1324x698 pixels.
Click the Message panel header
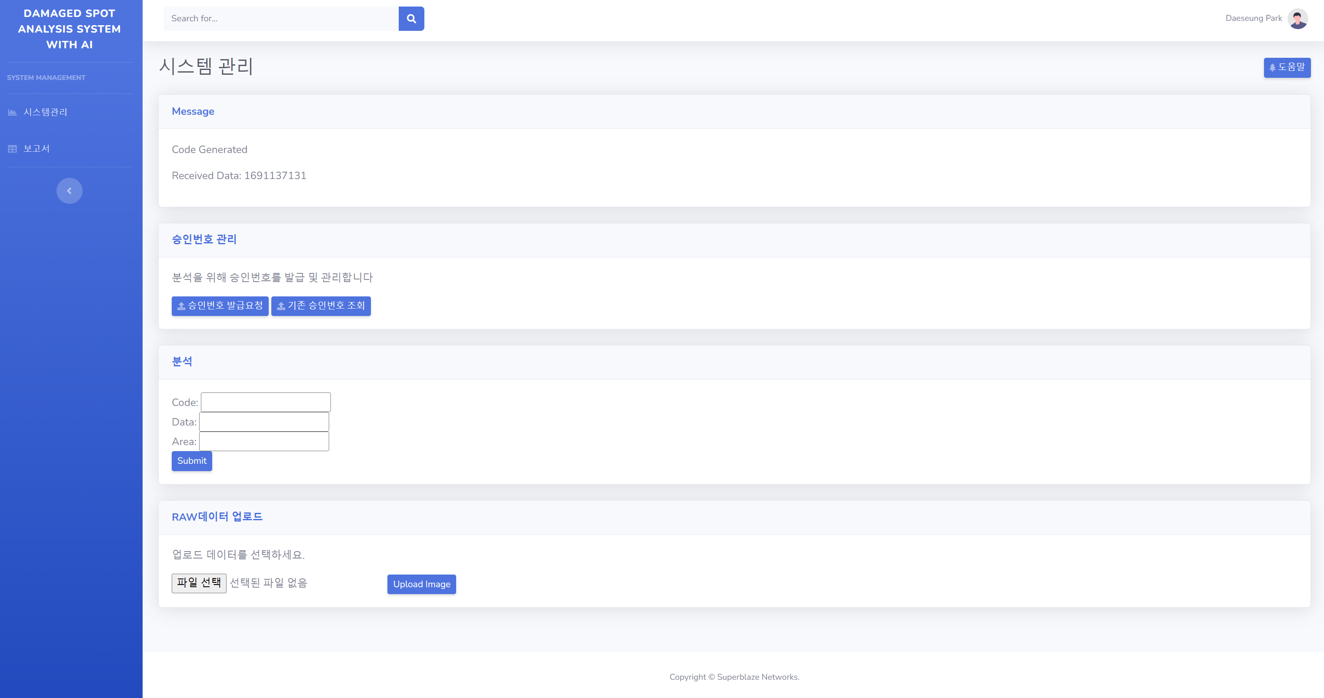(x=193, y=111)
